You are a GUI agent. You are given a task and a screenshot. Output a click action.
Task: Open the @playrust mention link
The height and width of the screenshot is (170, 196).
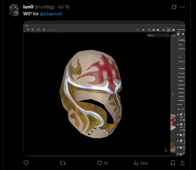click(x=51, y=14)
